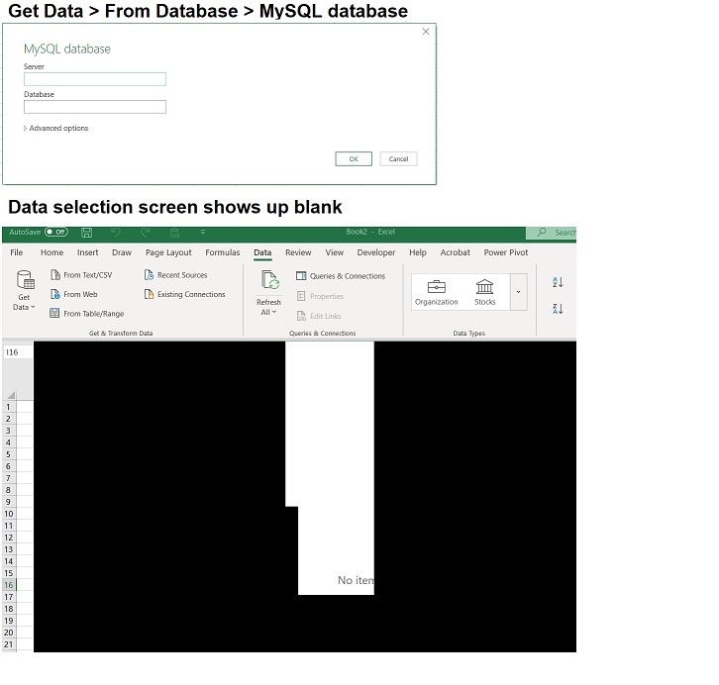Switch to the Review tab

pyautogui.click(x=298, y=252)
